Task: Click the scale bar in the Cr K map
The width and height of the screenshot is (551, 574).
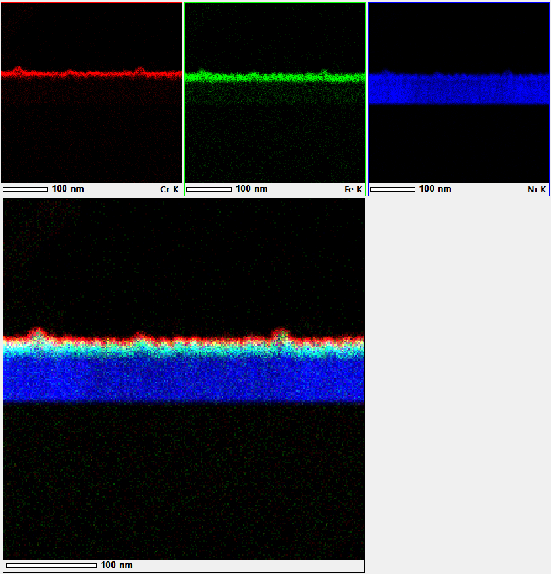Action: pos(25,190)
